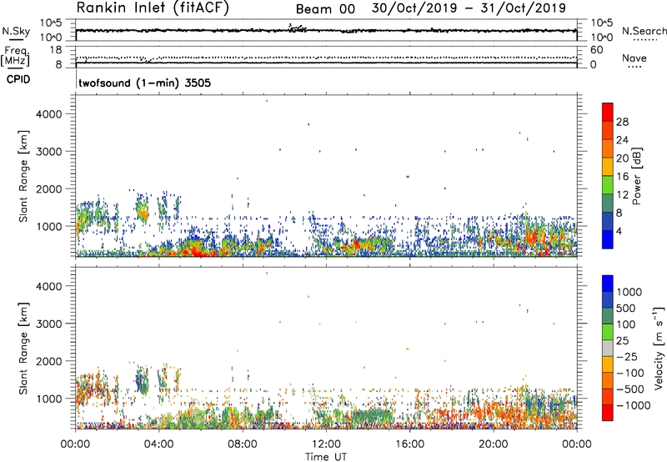
Task: Click the "N.Search" legend label
Action: pos(644,31)
